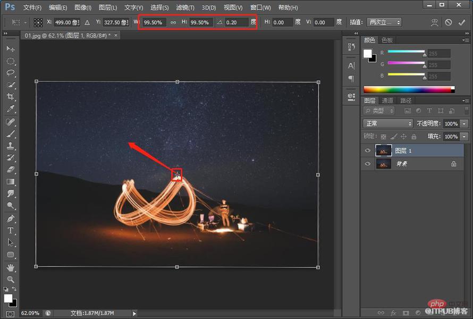
Task: Toggle lock all for the layer
Action: (414, 137)
